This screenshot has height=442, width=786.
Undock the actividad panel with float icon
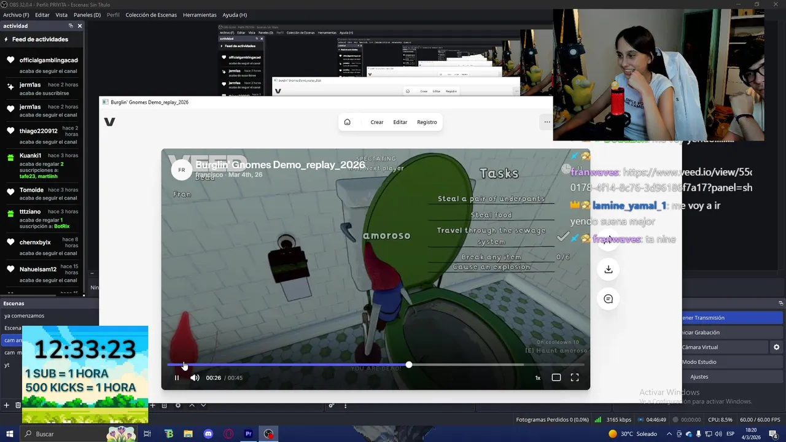(71, 26)
